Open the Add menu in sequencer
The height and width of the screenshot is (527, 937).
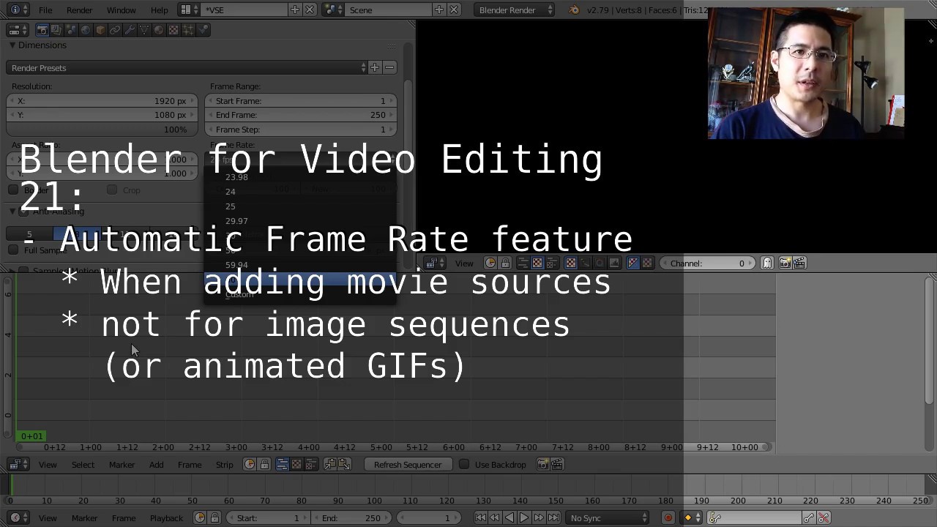[x=157, y=465]
